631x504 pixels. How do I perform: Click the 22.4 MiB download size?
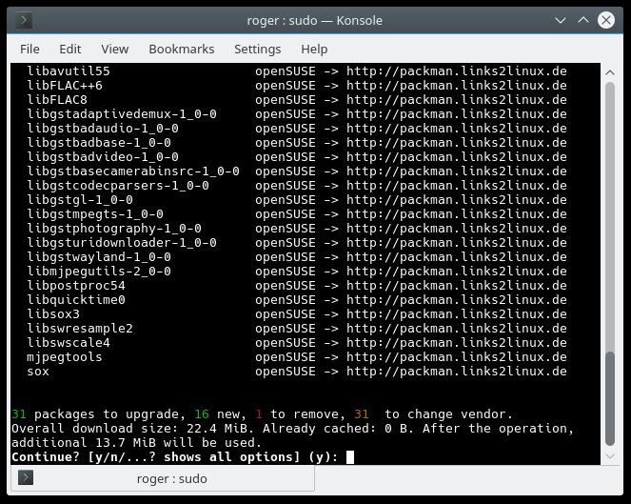221,429
